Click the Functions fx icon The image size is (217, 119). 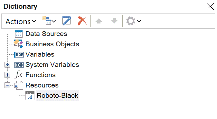pos(19,75)
